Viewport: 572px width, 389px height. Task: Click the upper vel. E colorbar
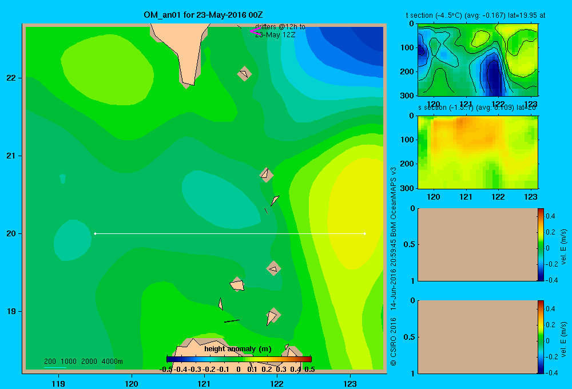[541, 244]
